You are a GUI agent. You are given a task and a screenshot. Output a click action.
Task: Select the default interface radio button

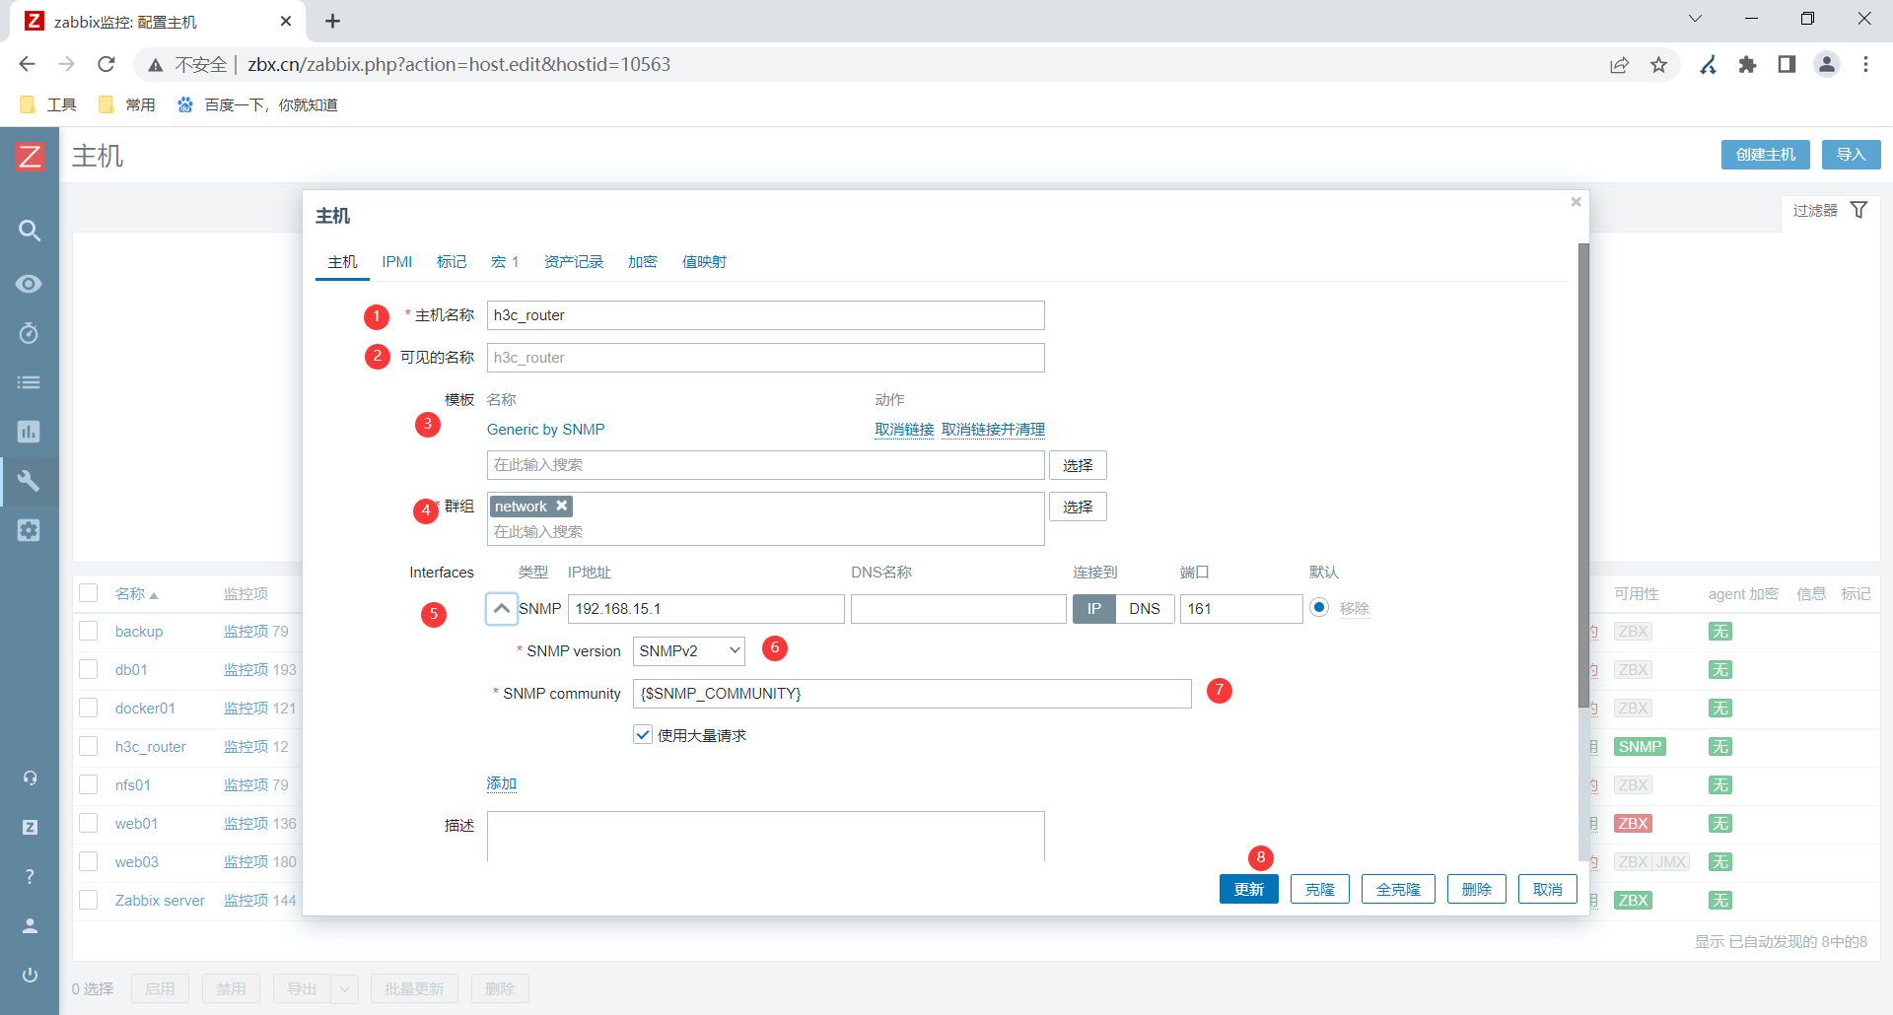pos(1319,607)
